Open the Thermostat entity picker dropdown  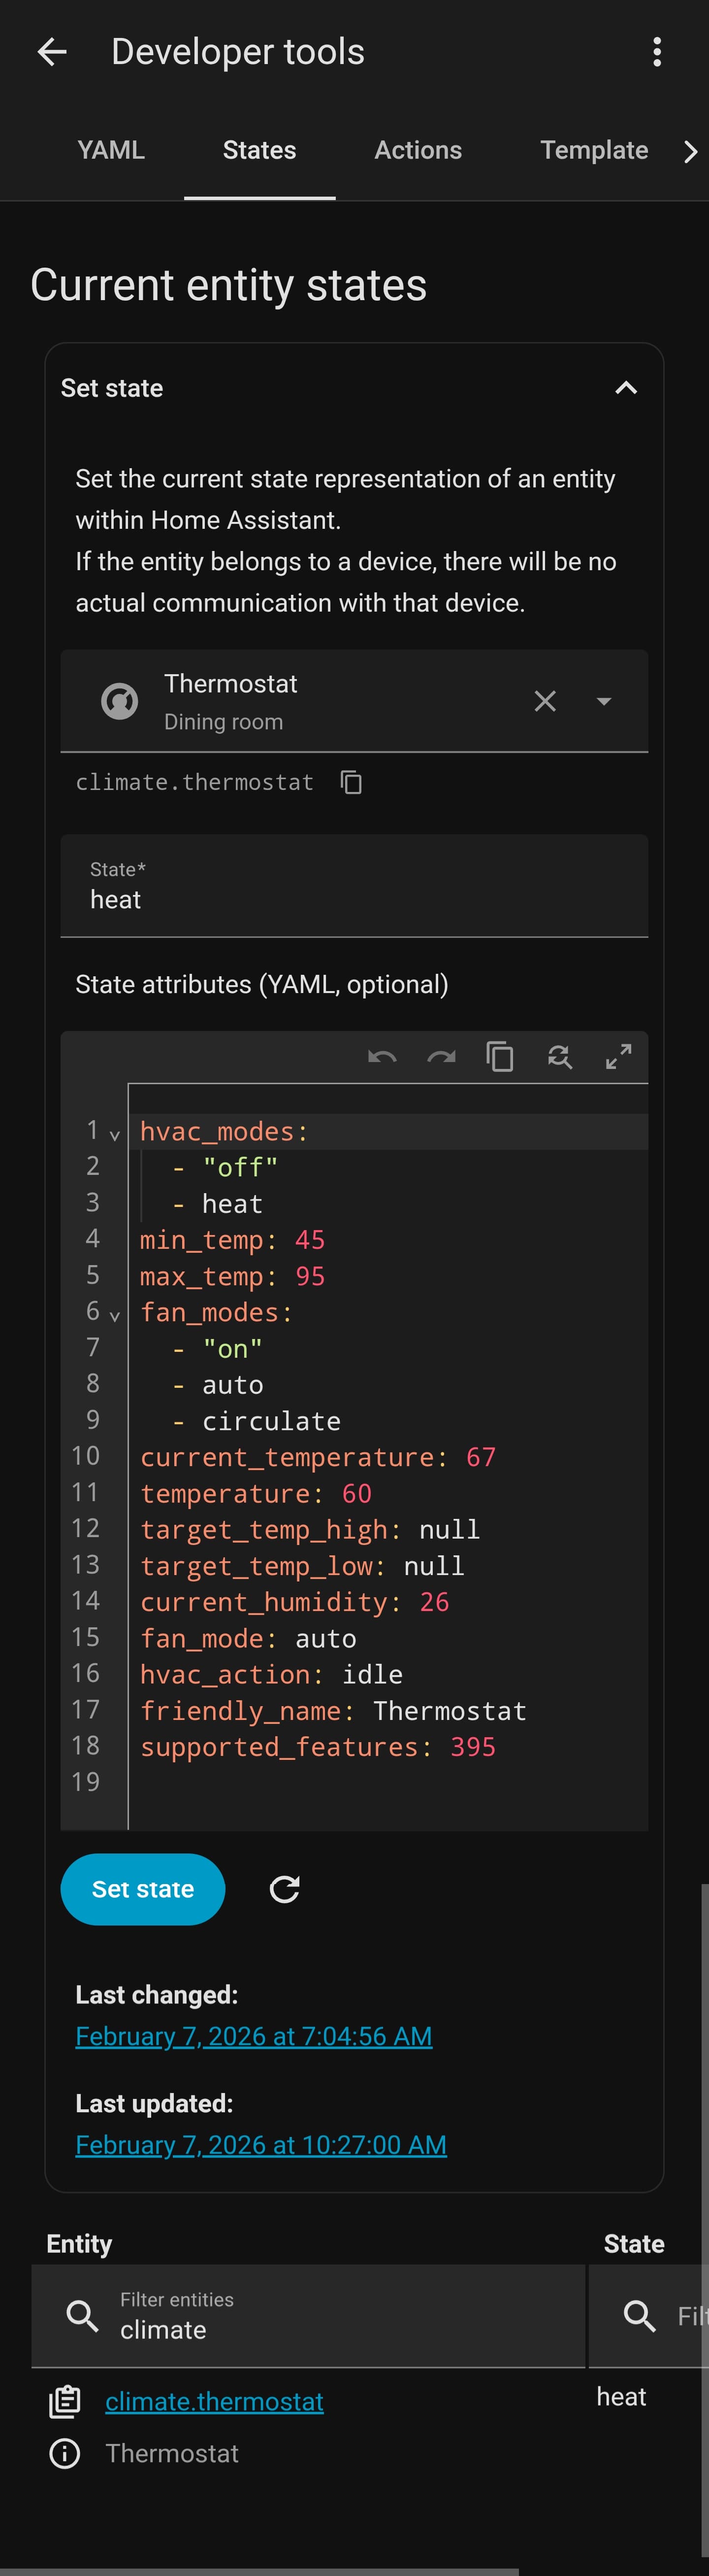(x=603, y=701)
